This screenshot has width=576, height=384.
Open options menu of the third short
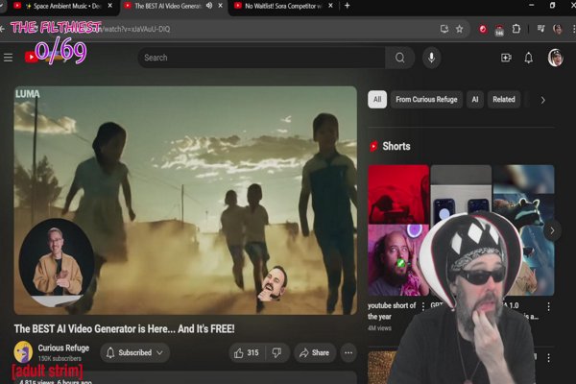[548, 307]
